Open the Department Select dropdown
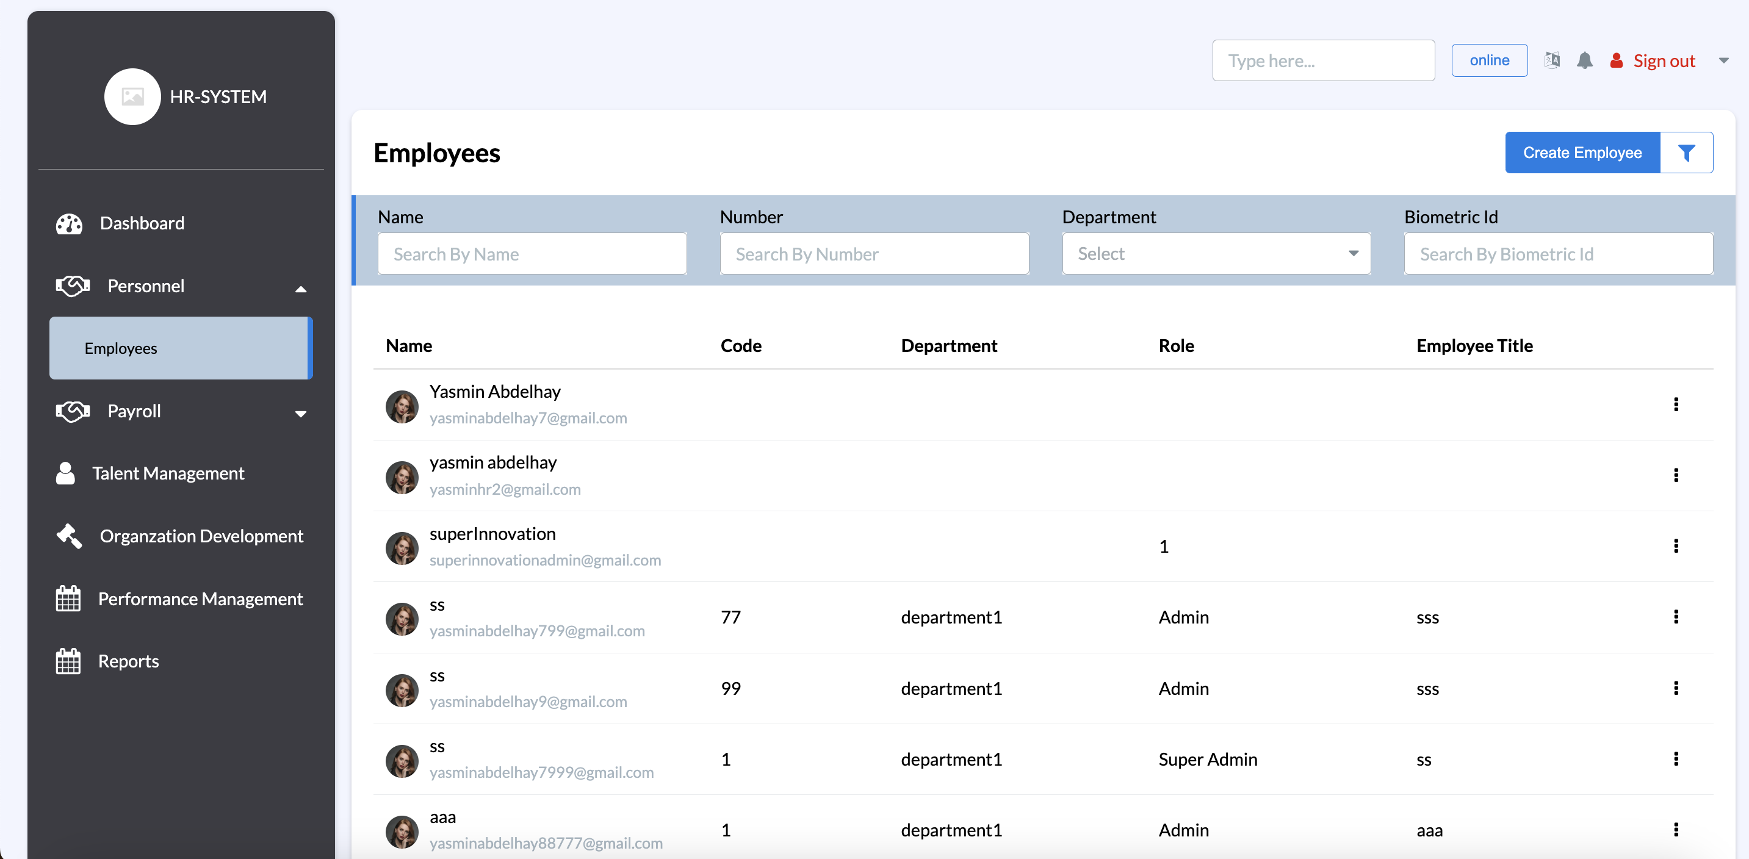This screenshot has height=859, width=1749. [x=1216, y=254]
